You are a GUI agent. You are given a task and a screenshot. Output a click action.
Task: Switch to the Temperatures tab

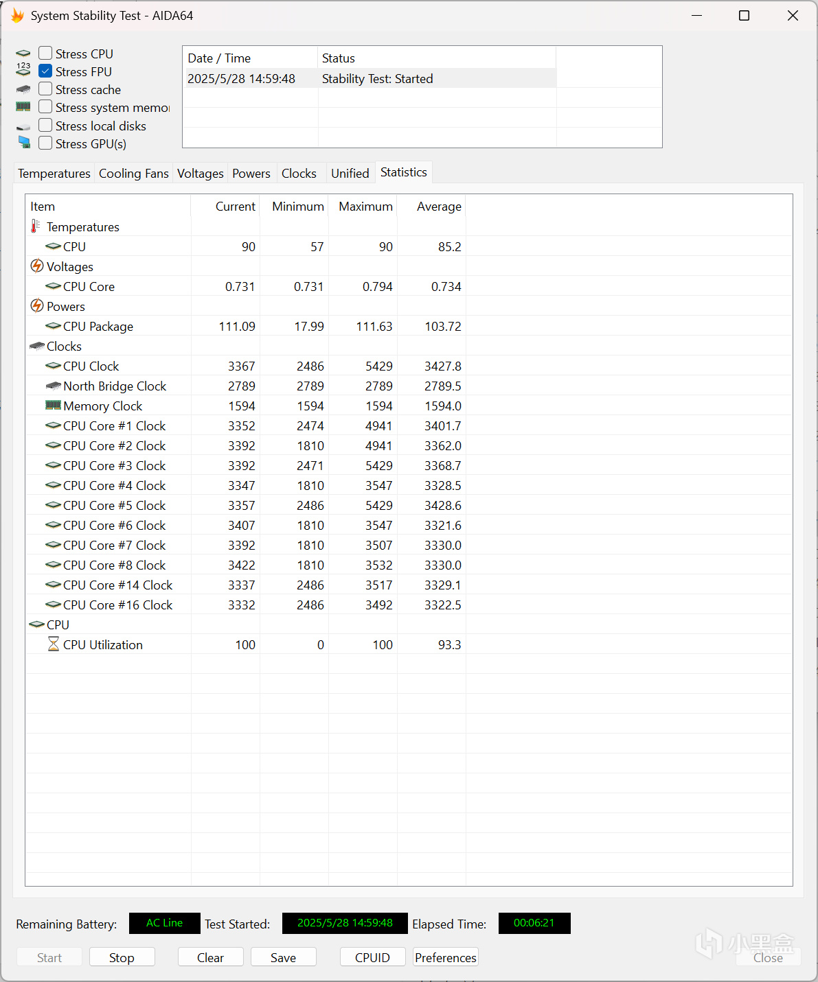click(54, 174)
